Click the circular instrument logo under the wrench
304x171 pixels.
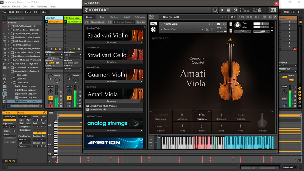(154, 30)
